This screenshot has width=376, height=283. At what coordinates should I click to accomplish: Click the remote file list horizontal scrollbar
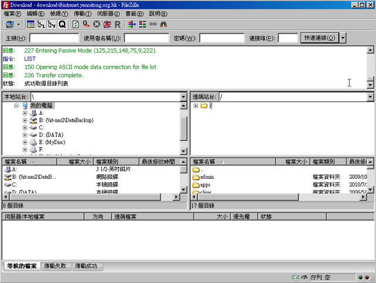tap(248, 197)
